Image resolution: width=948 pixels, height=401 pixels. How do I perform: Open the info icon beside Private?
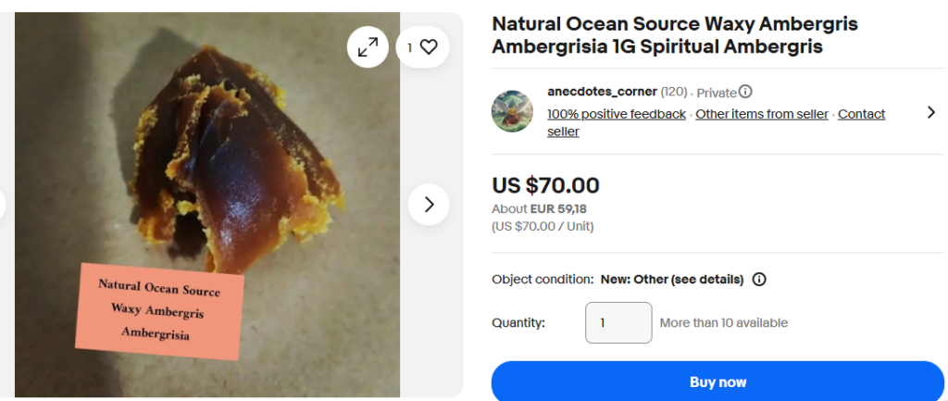(x=745, y=92)
